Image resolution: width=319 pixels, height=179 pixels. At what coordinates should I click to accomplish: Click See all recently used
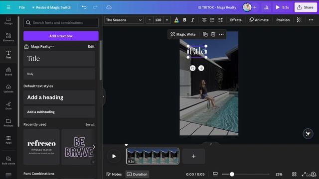pos(90,124)
